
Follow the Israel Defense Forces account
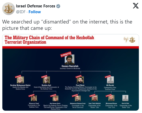(35, 12)
